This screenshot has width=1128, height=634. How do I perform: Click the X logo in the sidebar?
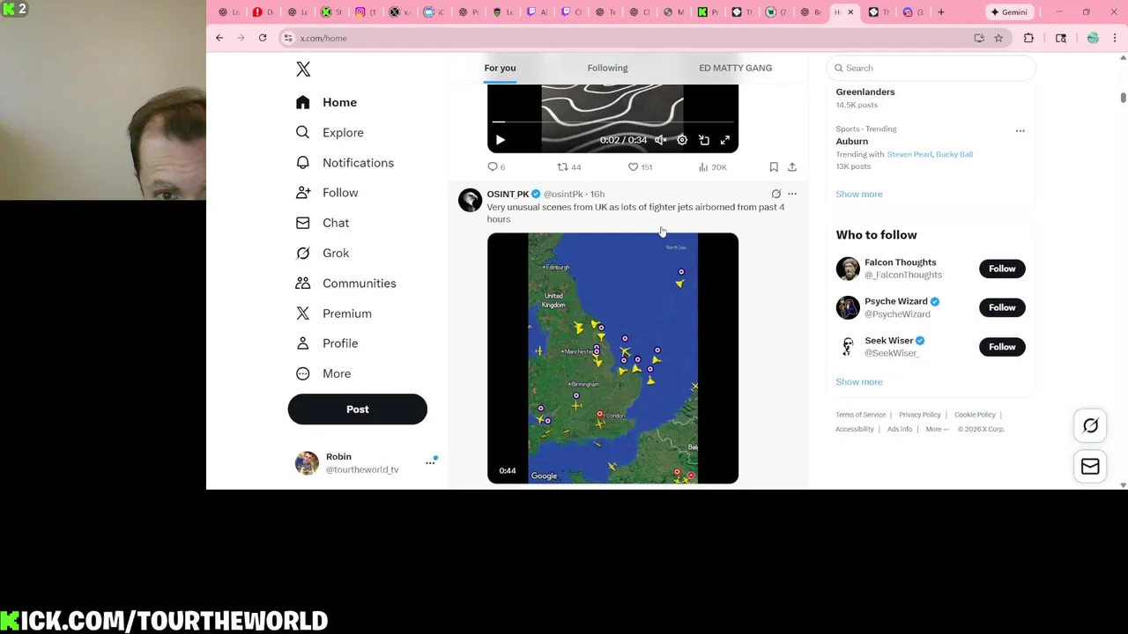click(x=303, y=70)
